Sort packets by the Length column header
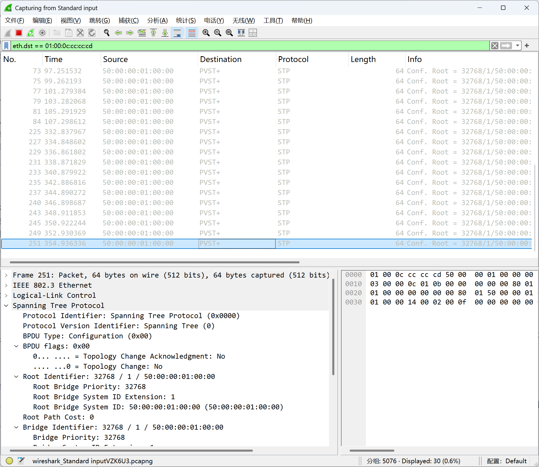Screen dimensions: 539x467 pos(377,59)
